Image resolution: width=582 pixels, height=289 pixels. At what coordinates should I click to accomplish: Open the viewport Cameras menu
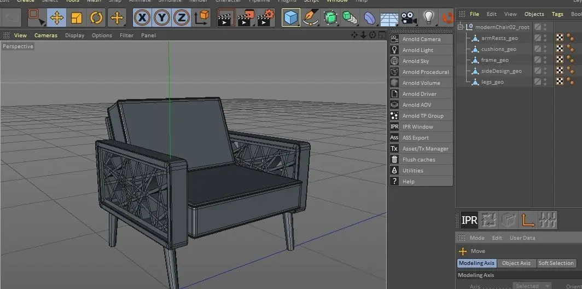tap(46, 35)
